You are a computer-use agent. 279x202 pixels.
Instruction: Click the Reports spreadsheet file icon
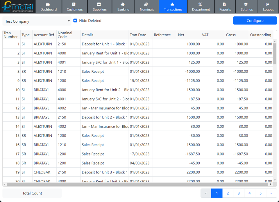[224, 4]
